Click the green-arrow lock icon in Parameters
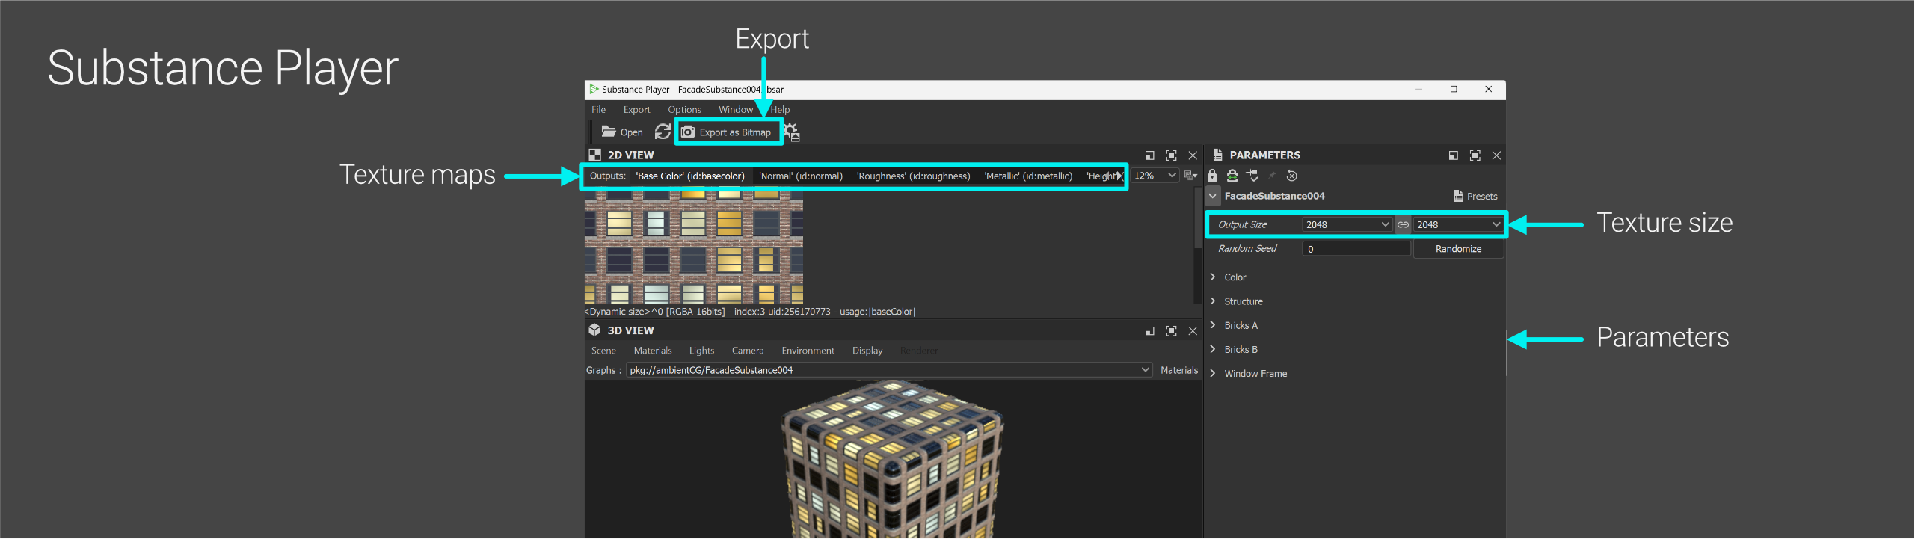Image resolution: width=1915 pixels, height=539 pixels. [x=1232, y=176]
